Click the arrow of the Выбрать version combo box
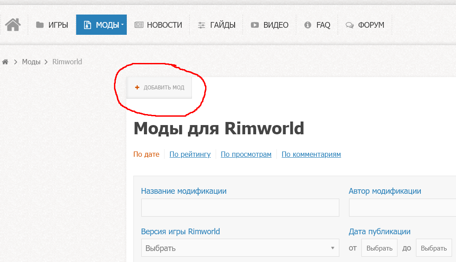456x262 pixels. tap(332, 248)
